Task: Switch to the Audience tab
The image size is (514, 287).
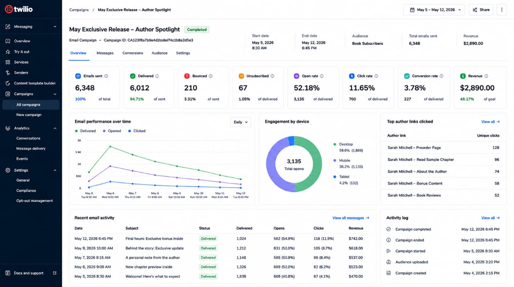Action: 159,53
